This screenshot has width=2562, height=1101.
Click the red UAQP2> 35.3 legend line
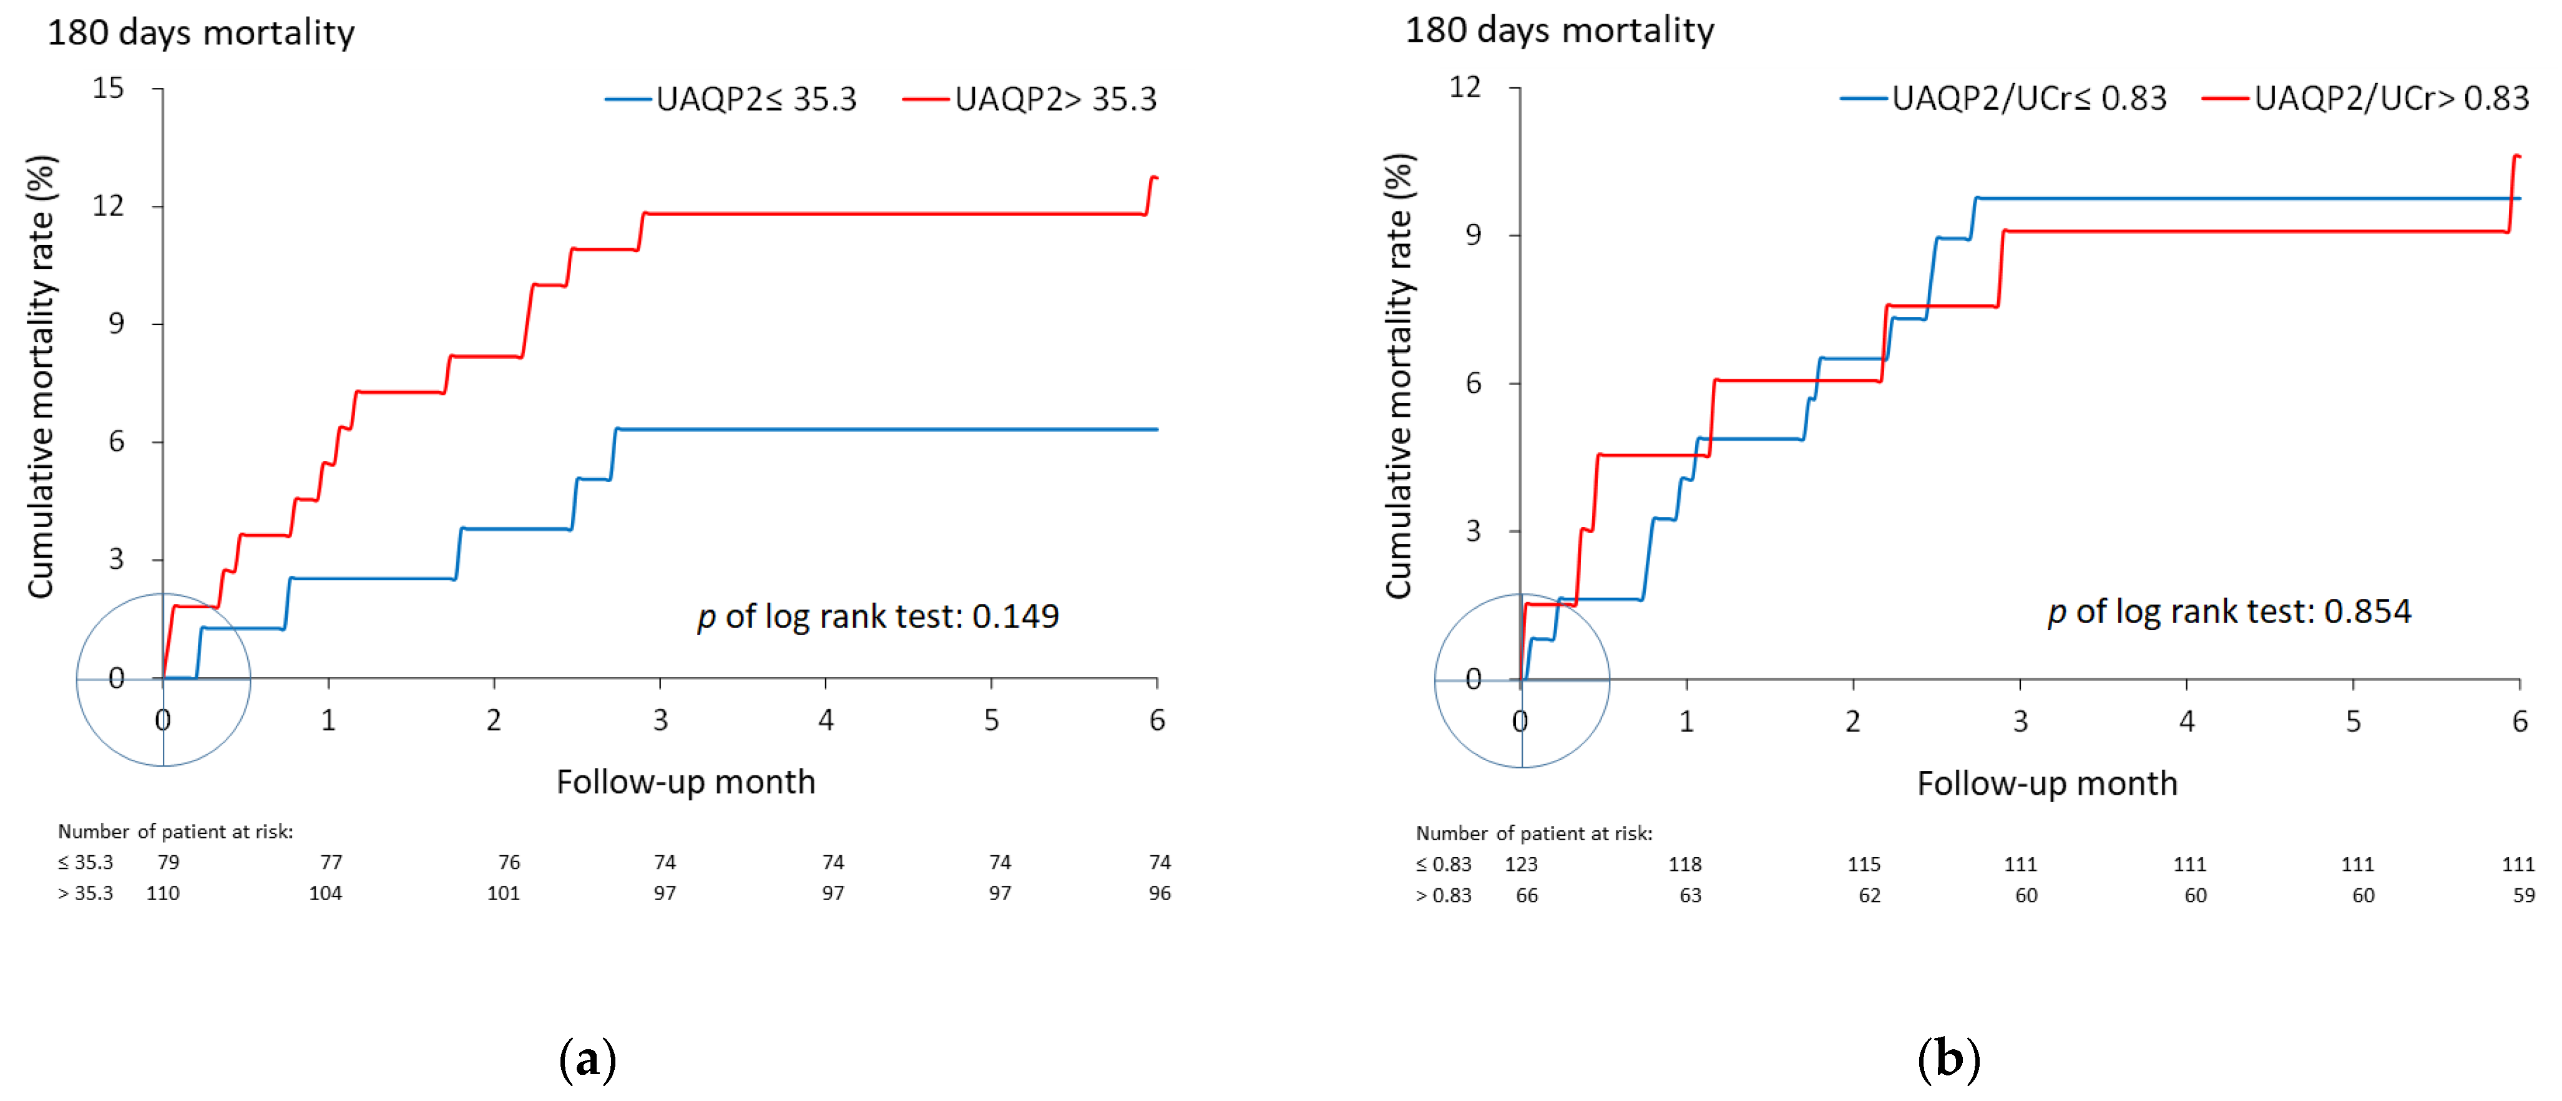click(x=926, y=99)
